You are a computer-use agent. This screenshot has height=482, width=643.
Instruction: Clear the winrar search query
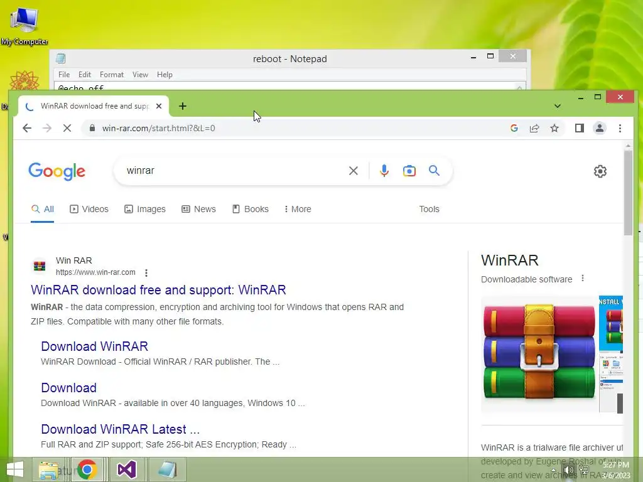coord(354,171)
